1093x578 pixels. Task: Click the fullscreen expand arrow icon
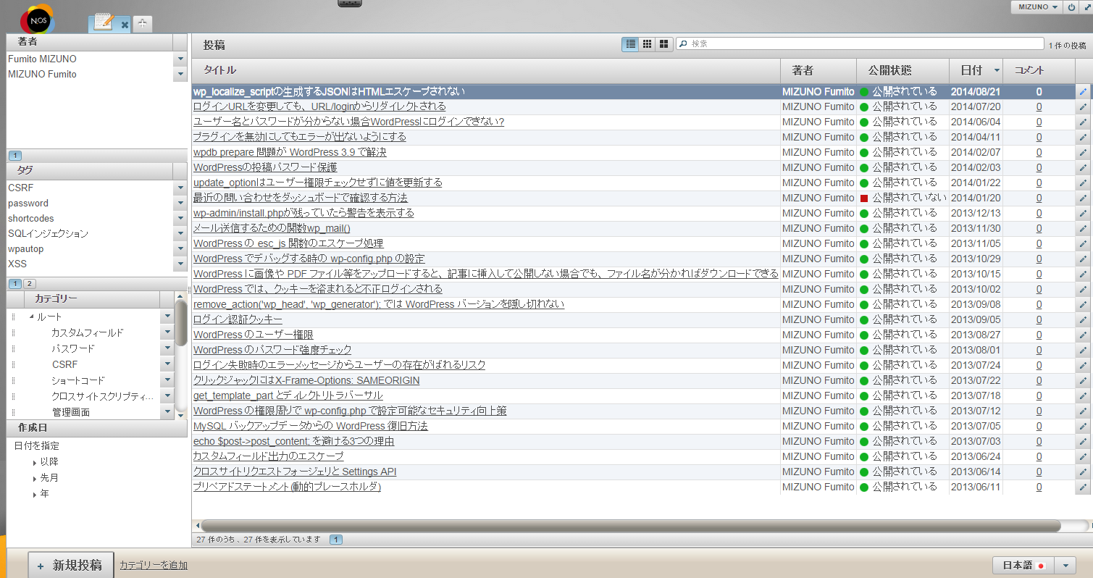1086,7
